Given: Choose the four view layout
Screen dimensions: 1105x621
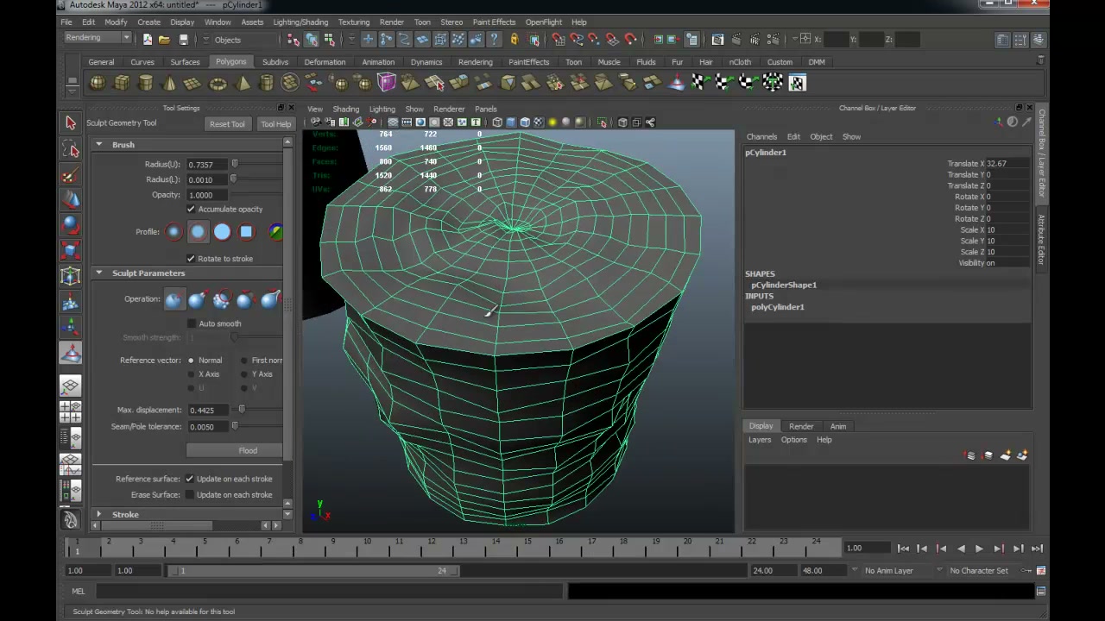Looking at the screenshot, I should (x=71, y=411).
